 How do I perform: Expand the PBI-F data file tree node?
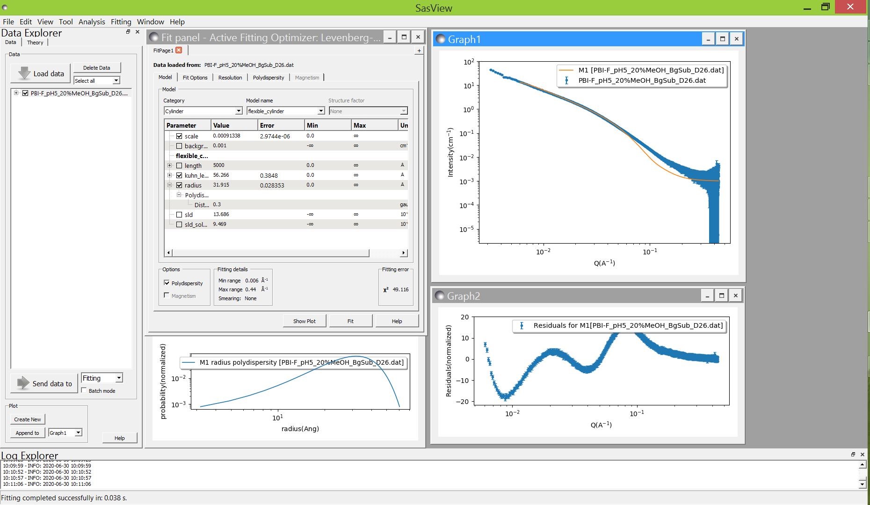[16, 93]
